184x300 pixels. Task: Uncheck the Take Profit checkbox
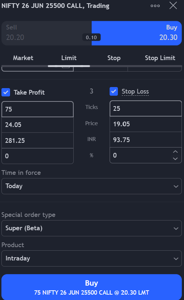click(6, 92)
